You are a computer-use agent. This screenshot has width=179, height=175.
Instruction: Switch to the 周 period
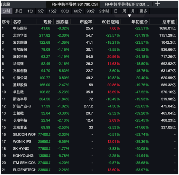[124, 11]
